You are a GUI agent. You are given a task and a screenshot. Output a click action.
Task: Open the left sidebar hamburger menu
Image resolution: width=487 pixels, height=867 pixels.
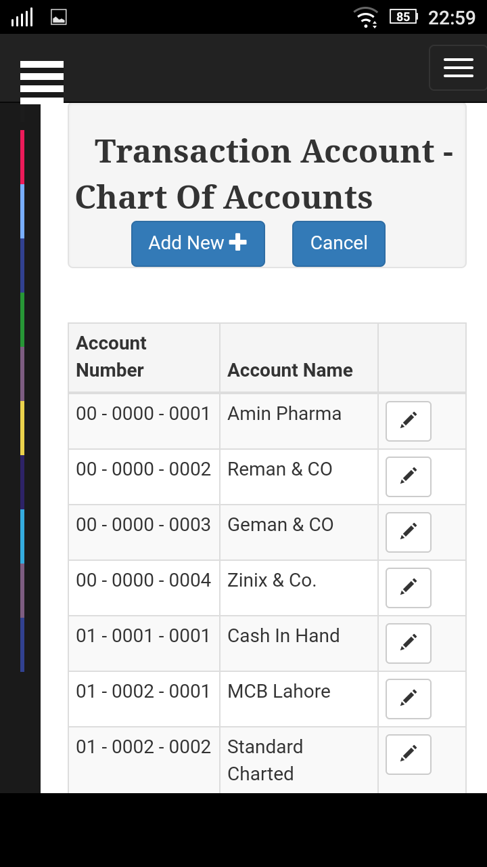42,81
